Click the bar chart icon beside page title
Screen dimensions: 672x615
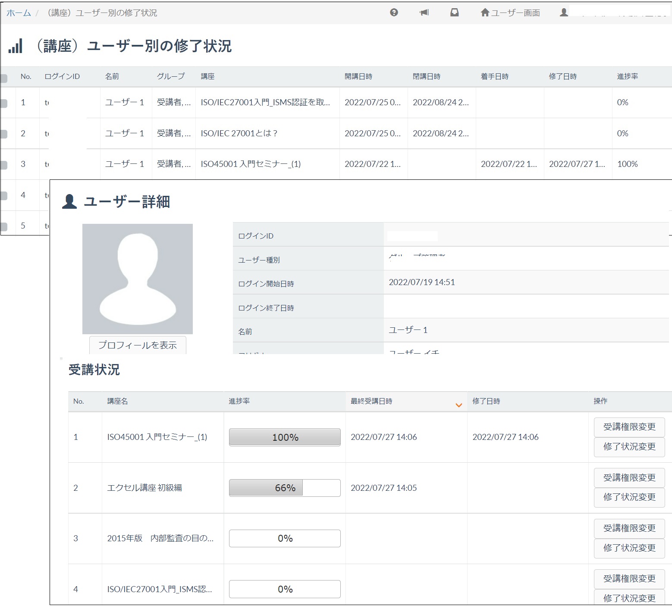[x=16, y=46]
